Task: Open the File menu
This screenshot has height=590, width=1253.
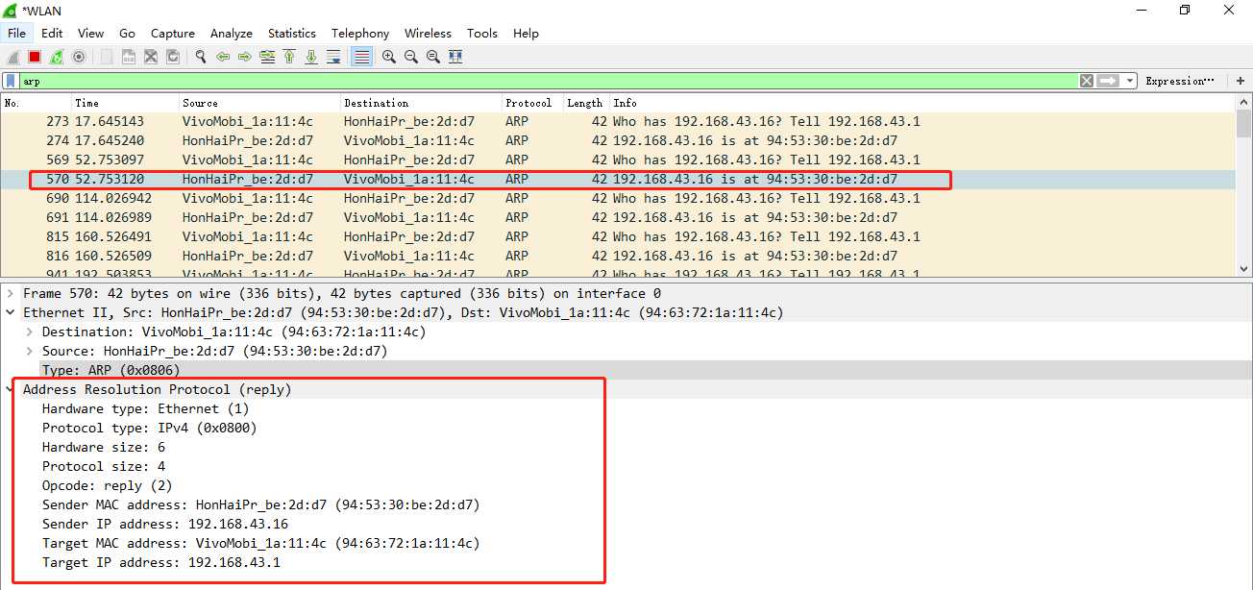Action: point(17,33)
